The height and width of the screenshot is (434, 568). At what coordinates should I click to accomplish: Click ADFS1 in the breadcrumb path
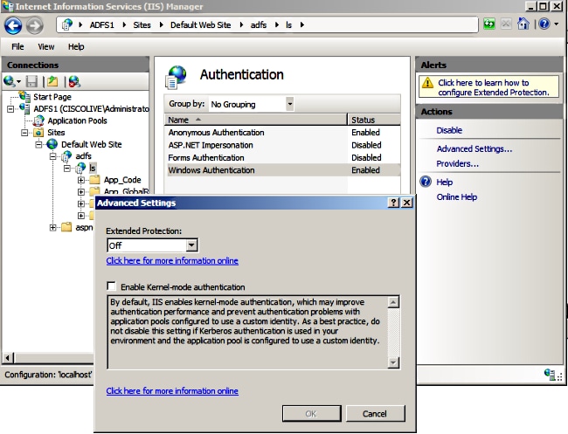[101, 25]
